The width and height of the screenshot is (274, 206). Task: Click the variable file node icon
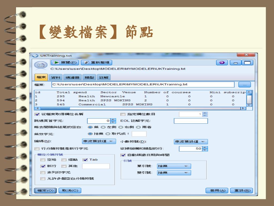(x=41, y=65)
